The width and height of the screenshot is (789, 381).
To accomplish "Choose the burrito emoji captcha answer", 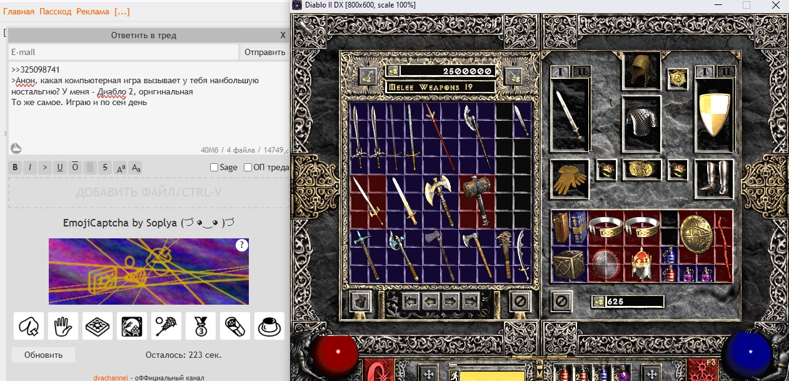I will click(235, 326).
